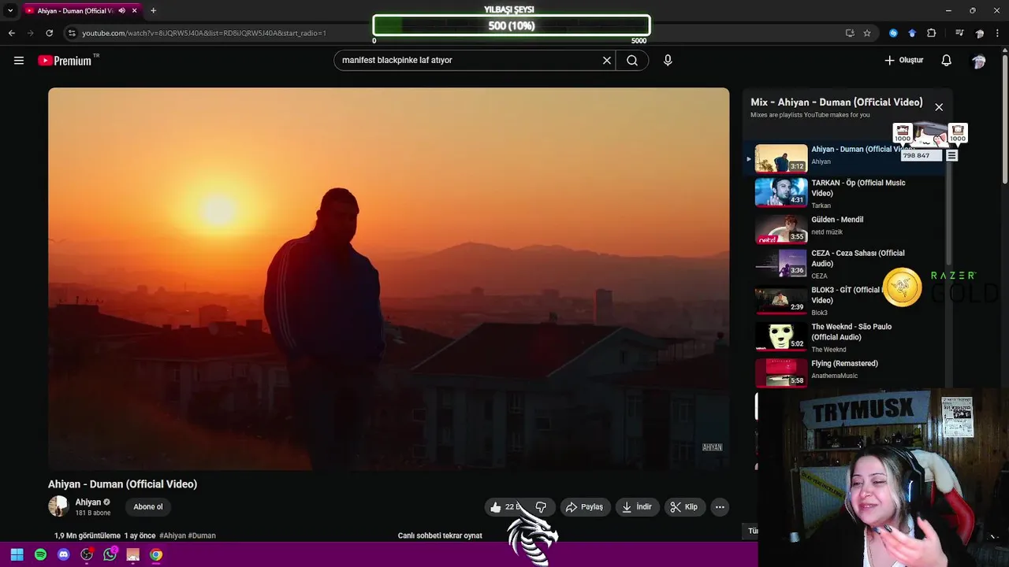Click the İndir download button
Screen dimensions: 1009x567
coord(637,507)
